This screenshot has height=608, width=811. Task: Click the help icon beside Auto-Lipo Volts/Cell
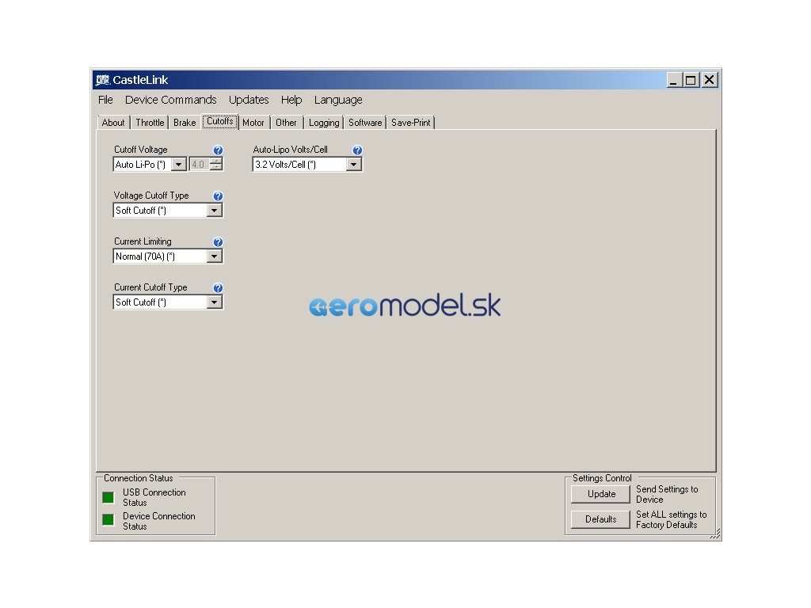[x=357, y=150]
